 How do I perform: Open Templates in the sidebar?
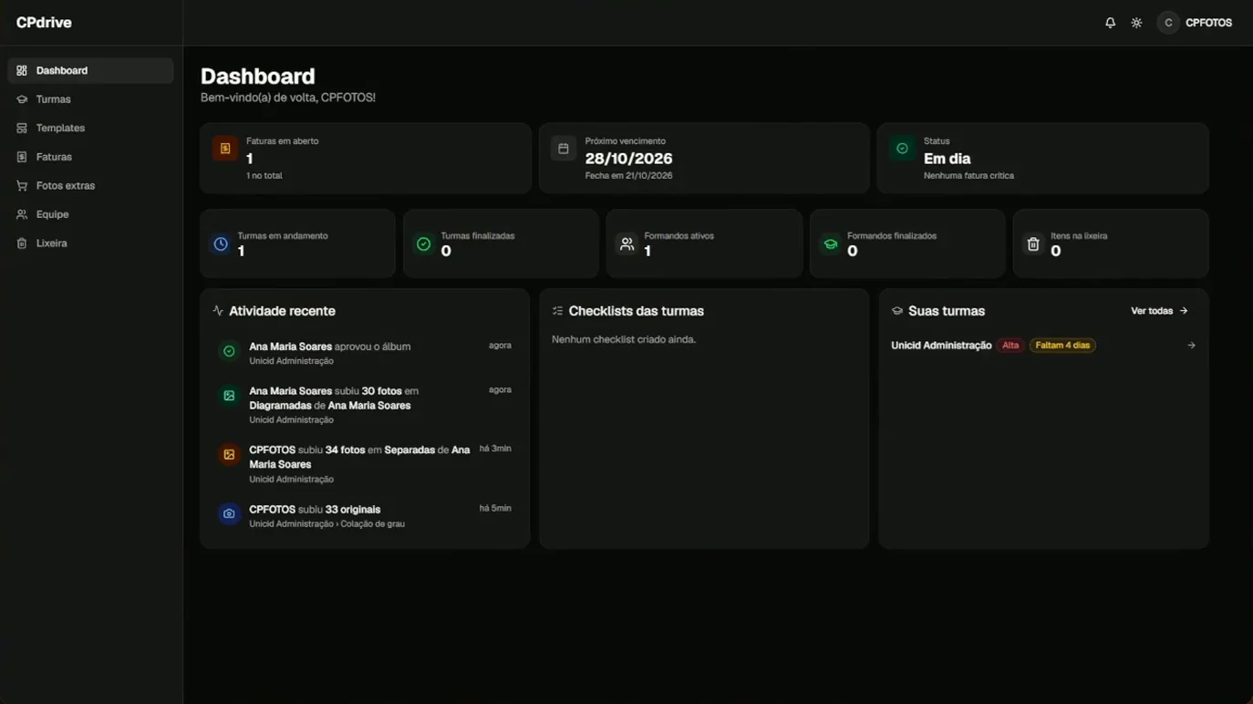pos(90,129)
